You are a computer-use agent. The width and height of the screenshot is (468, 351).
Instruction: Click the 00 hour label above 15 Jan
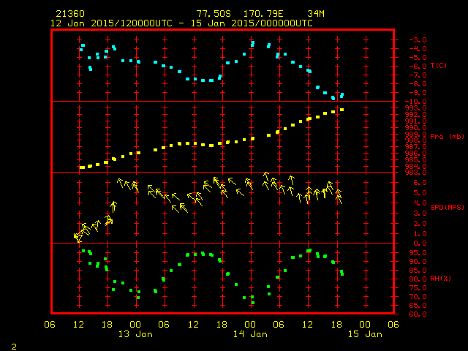tap(365, 325)
